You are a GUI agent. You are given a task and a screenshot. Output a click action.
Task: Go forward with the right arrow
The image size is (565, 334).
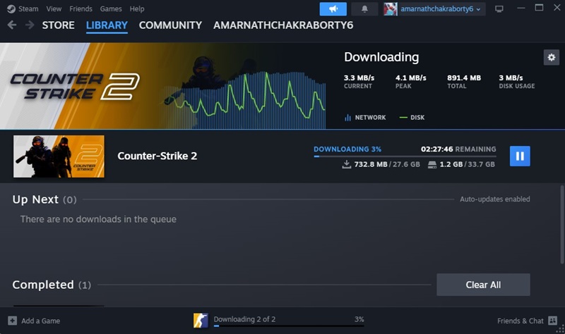[30, 25]
